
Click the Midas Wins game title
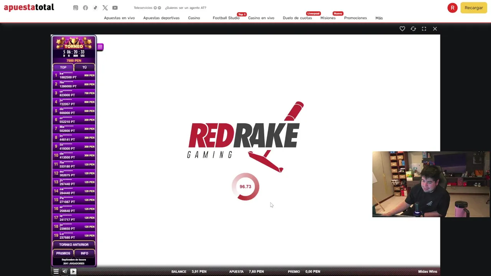tap(428, 271)
